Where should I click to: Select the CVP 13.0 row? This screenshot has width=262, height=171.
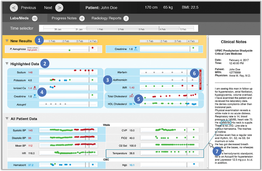[155, 130]
